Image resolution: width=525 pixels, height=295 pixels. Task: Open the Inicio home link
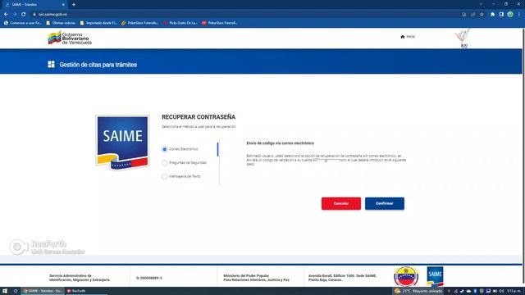pyautogui.click(x=408, y=37)
